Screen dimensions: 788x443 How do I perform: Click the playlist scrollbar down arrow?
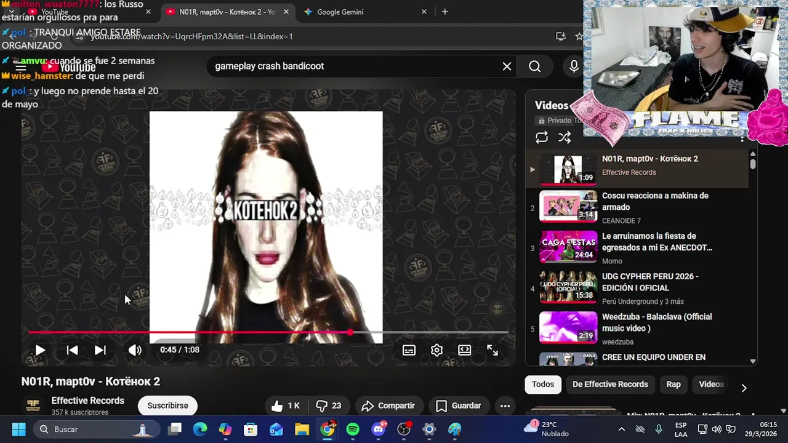pyautogui.click(x=753, y=361)
